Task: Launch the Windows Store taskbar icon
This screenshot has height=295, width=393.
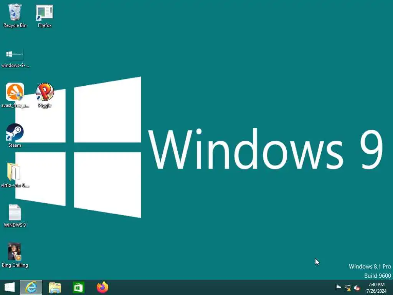Action: pyautogui.click(x=78, y=287)
